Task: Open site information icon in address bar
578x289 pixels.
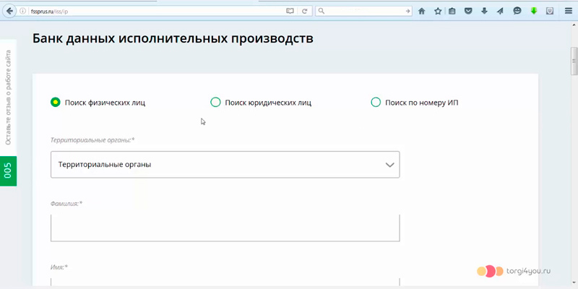Action: (x=23, y=12)
